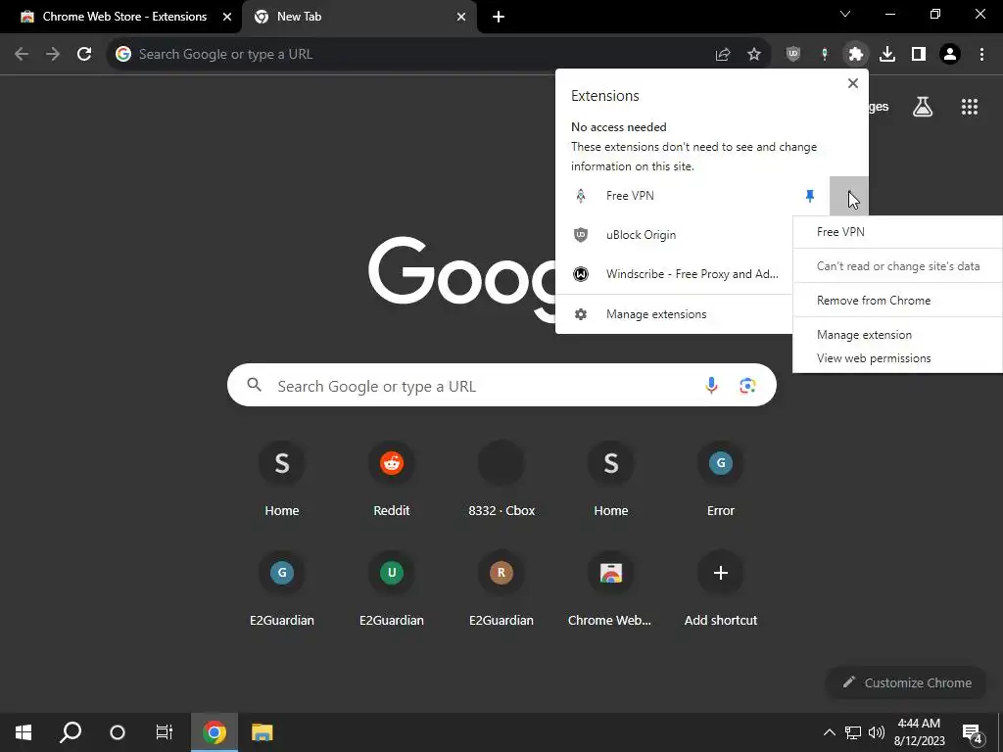1003x752 pixels.
Task: Reload the page
Action: point(84,55)
